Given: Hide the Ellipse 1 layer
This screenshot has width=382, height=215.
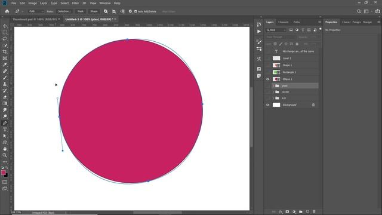Looking at the screenshot, I should [268, 79].
